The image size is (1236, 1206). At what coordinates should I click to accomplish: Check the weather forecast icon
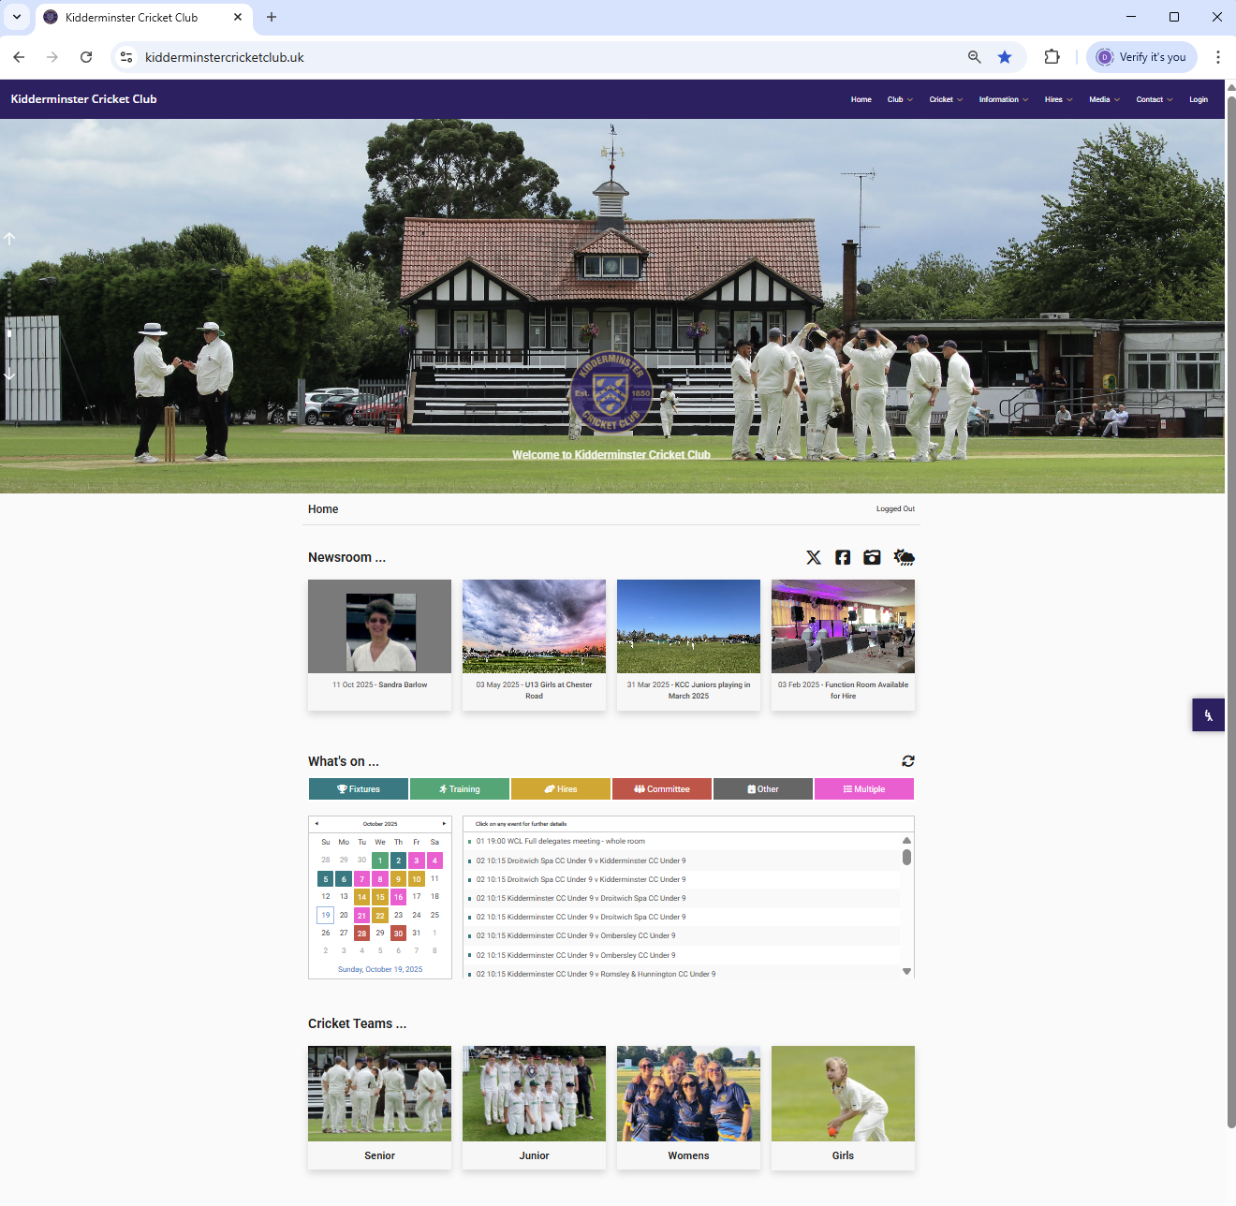(x=903, y=557)
